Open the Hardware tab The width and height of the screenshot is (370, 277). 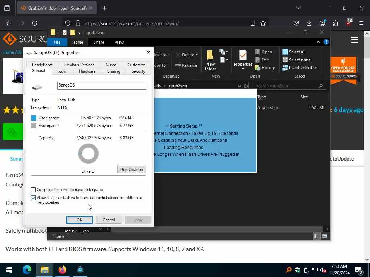click(87, 71)
